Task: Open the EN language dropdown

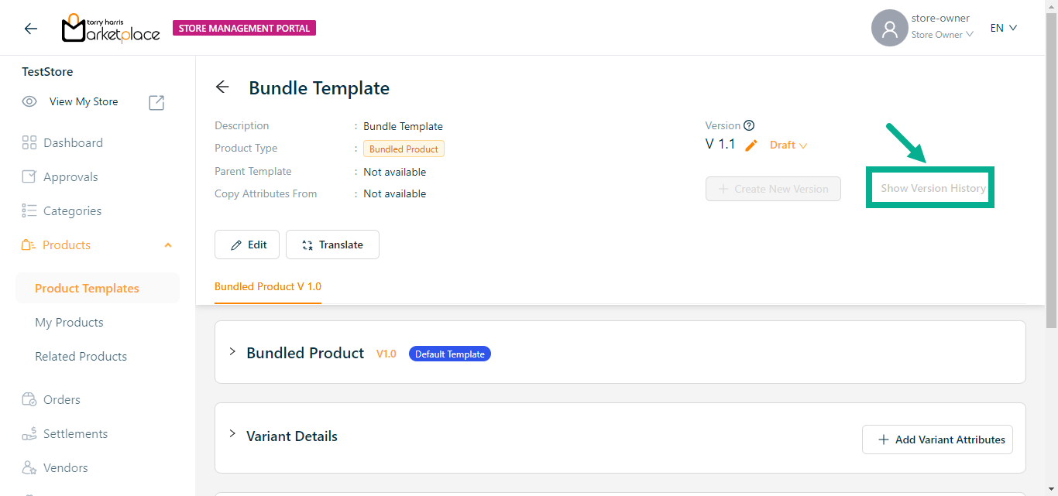Action: (x=1003, y=28)
